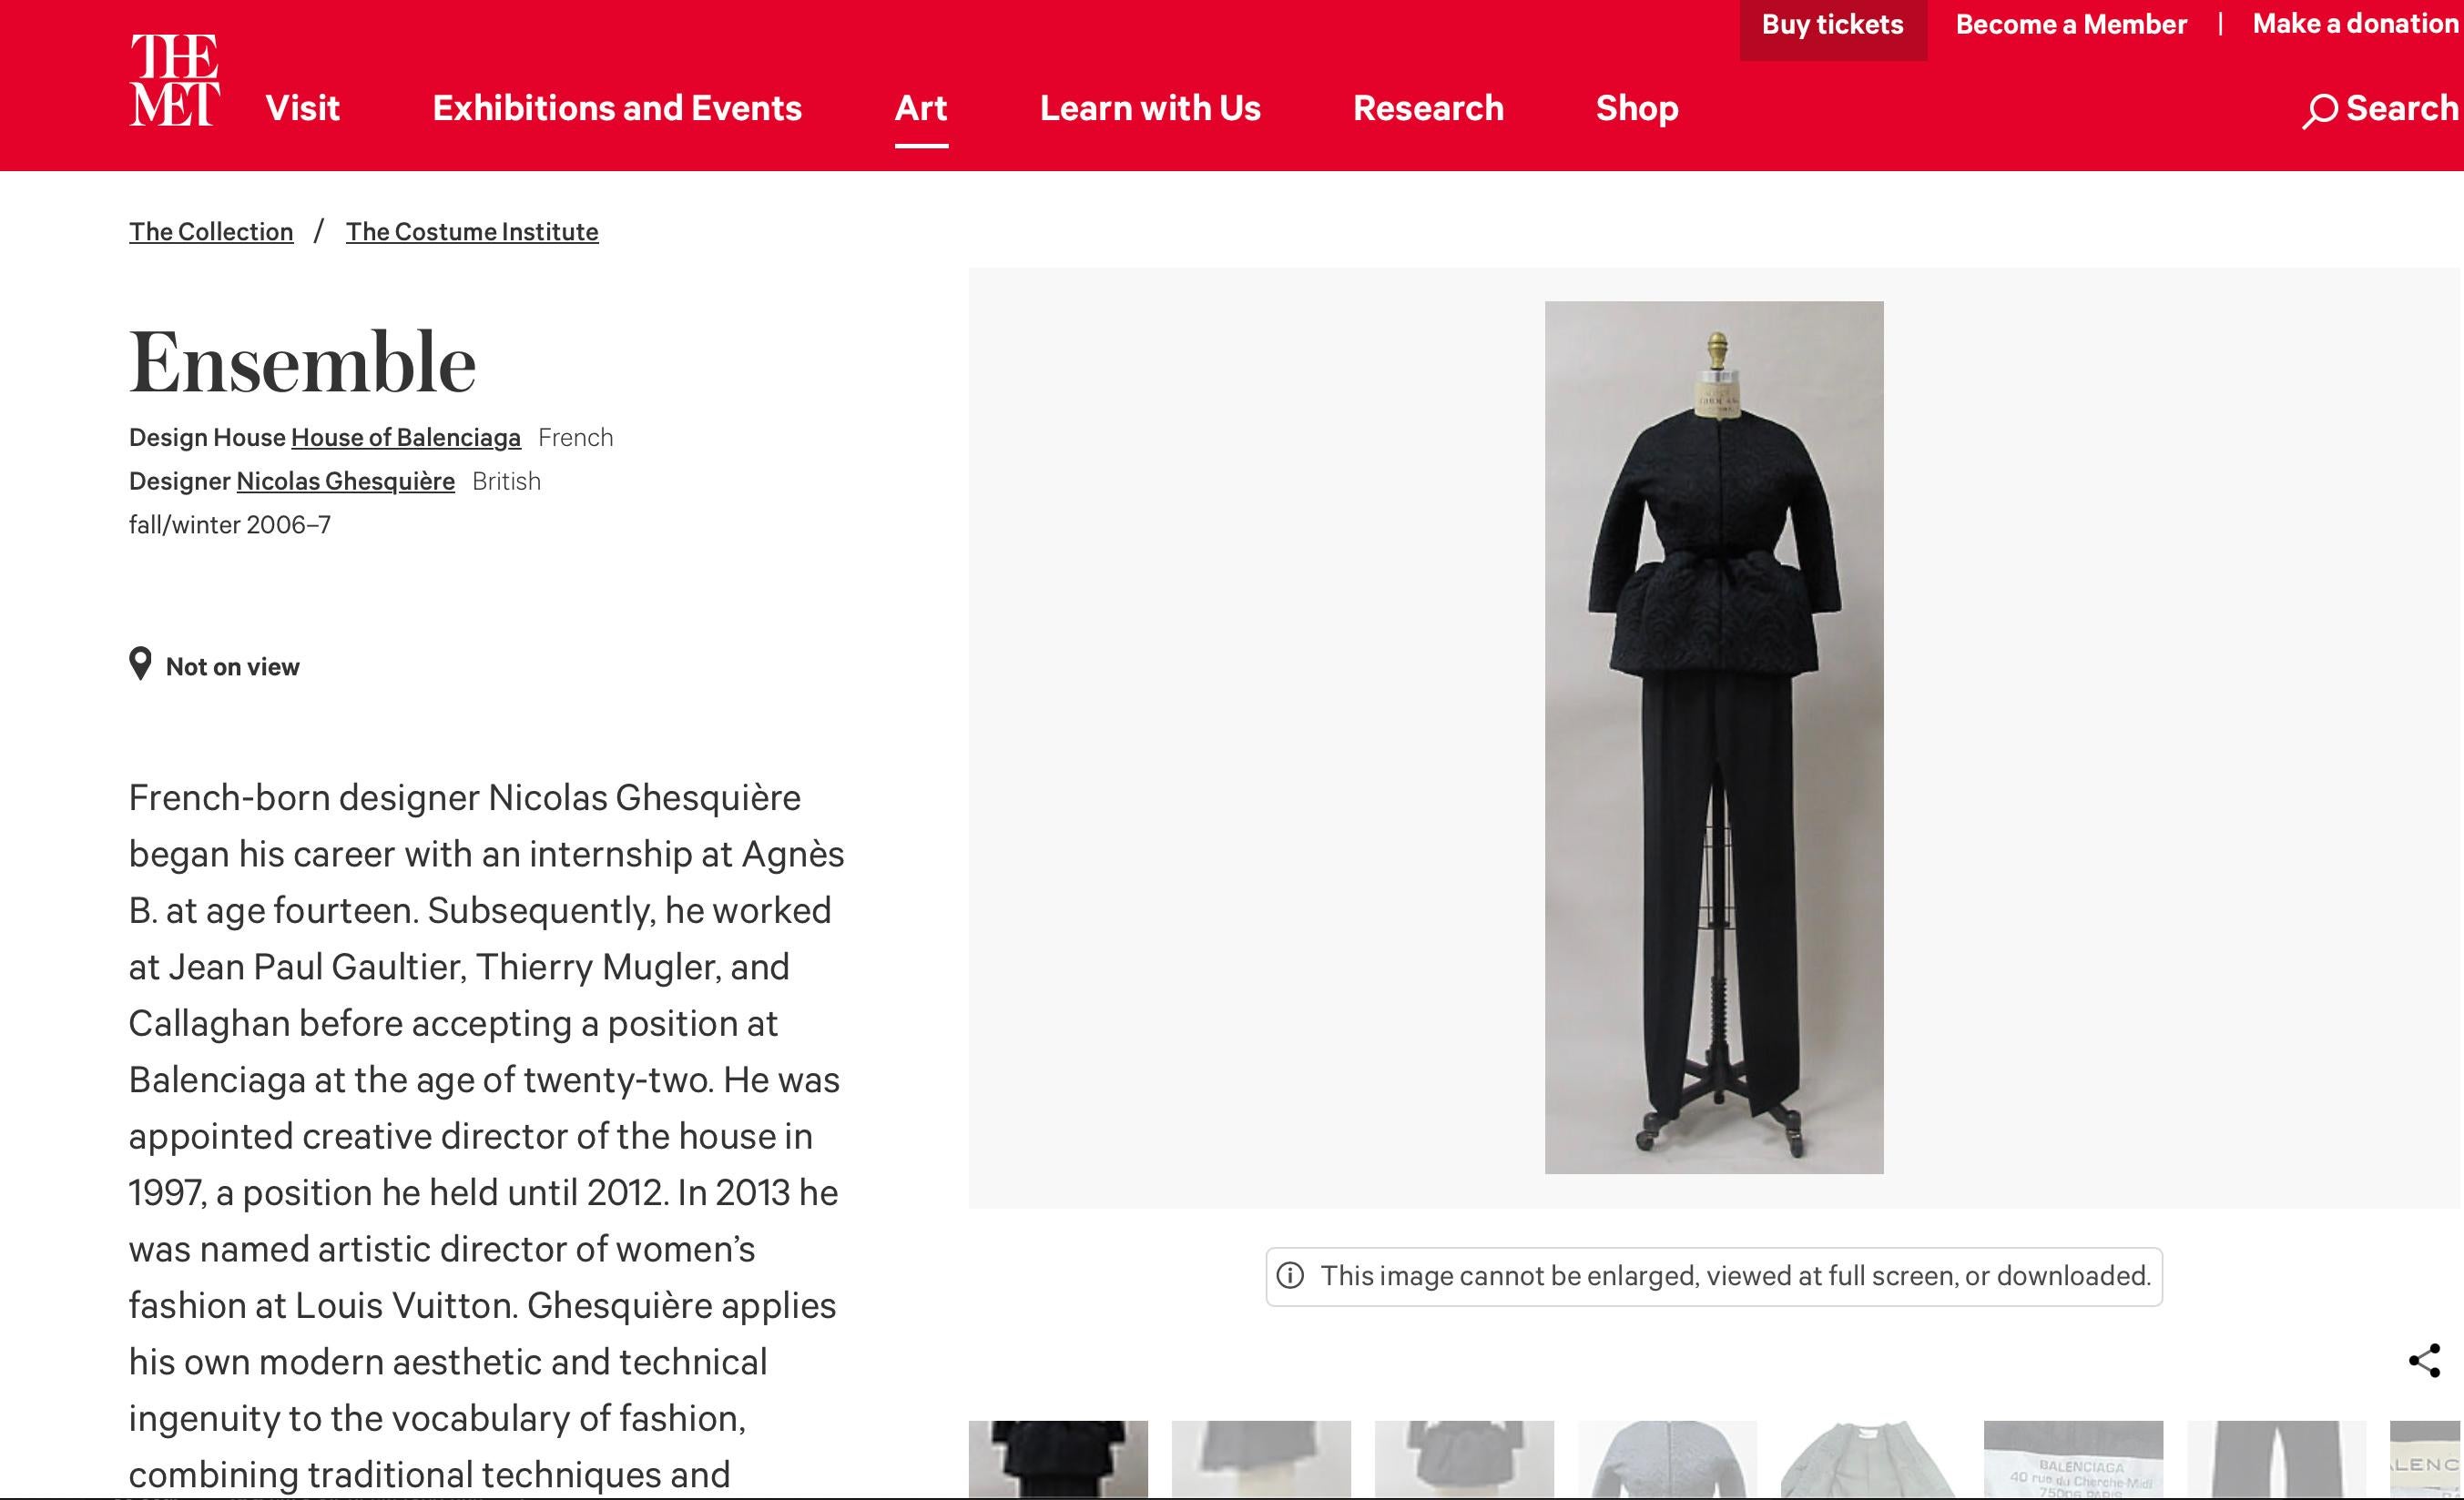Click the image cannot be enlarged notice

[1714, 1276]
